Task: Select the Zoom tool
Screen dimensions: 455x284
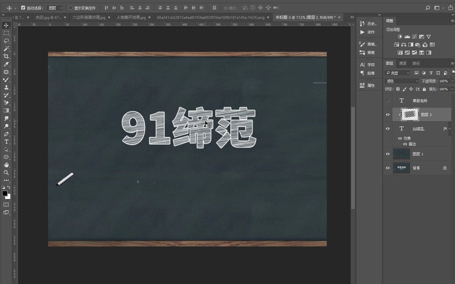Action: [x=6, y=173]
